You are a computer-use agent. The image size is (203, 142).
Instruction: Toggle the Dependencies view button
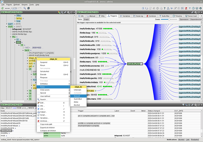pos(196,19)
